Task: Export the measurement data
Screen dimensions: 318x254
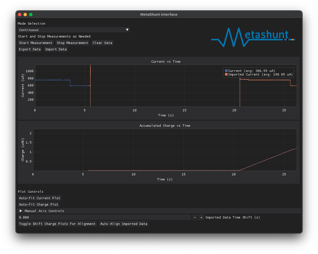Action: [30, 49]
